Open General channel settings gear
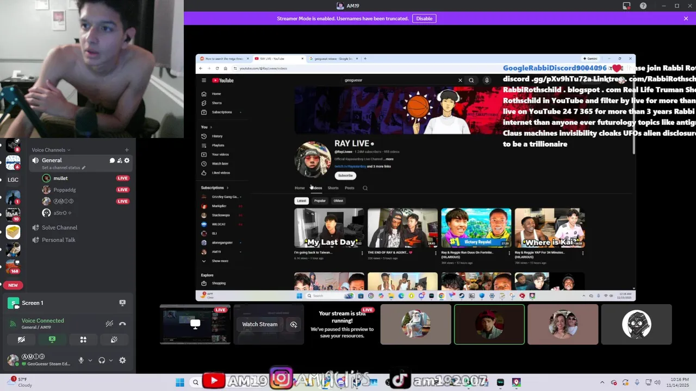696x391 pixels. click(127, 161)
